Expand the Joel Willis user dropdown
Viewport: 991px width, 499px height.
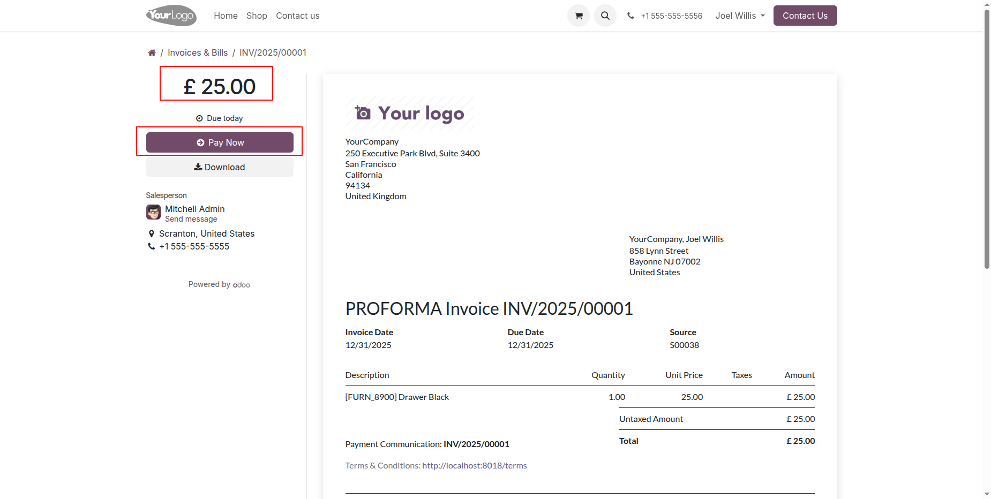(x=740, y=16)
